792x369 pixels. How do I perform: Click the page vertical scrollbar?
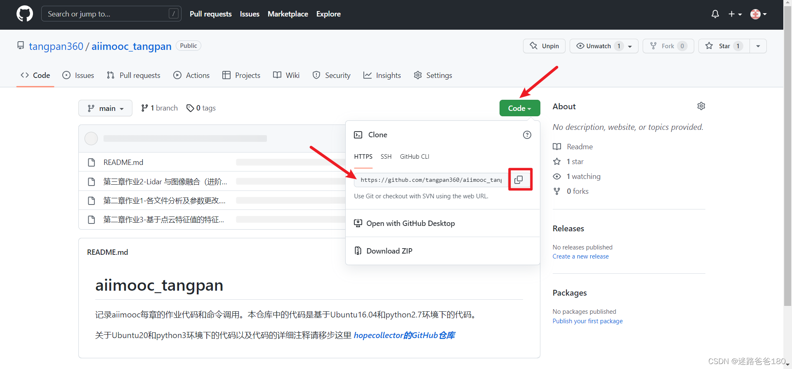click(787, 157)
